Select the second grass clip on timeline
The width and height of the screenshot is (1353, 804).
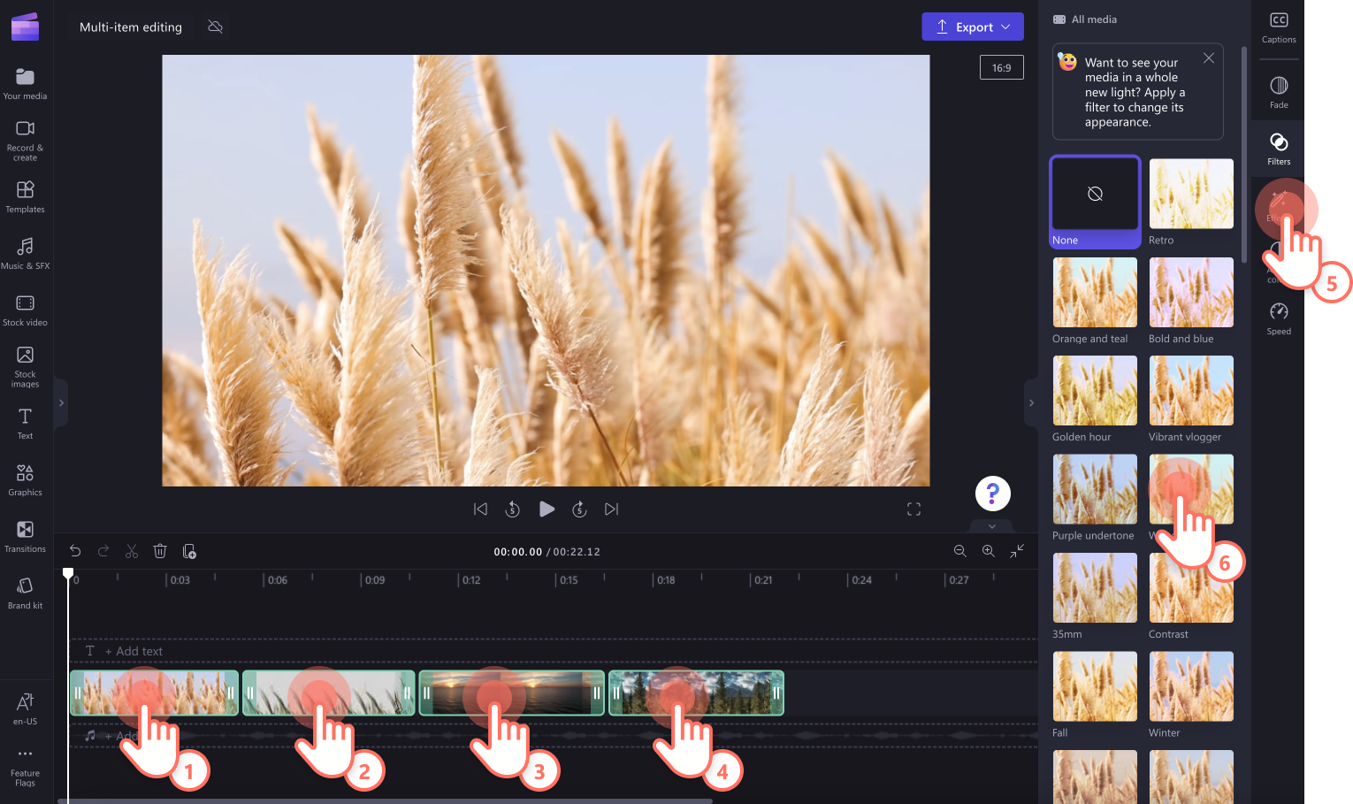coord(328,693)
